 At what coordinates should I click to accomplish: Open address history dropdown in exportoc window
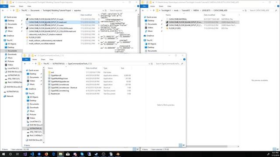click(x=103, y=10)
